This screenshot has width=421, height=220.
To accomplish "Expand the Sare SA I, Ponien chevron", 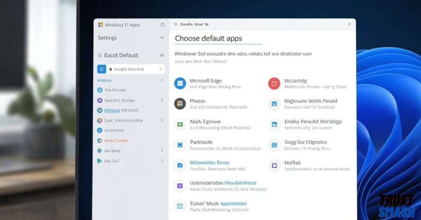I will (x=162, y=100).
